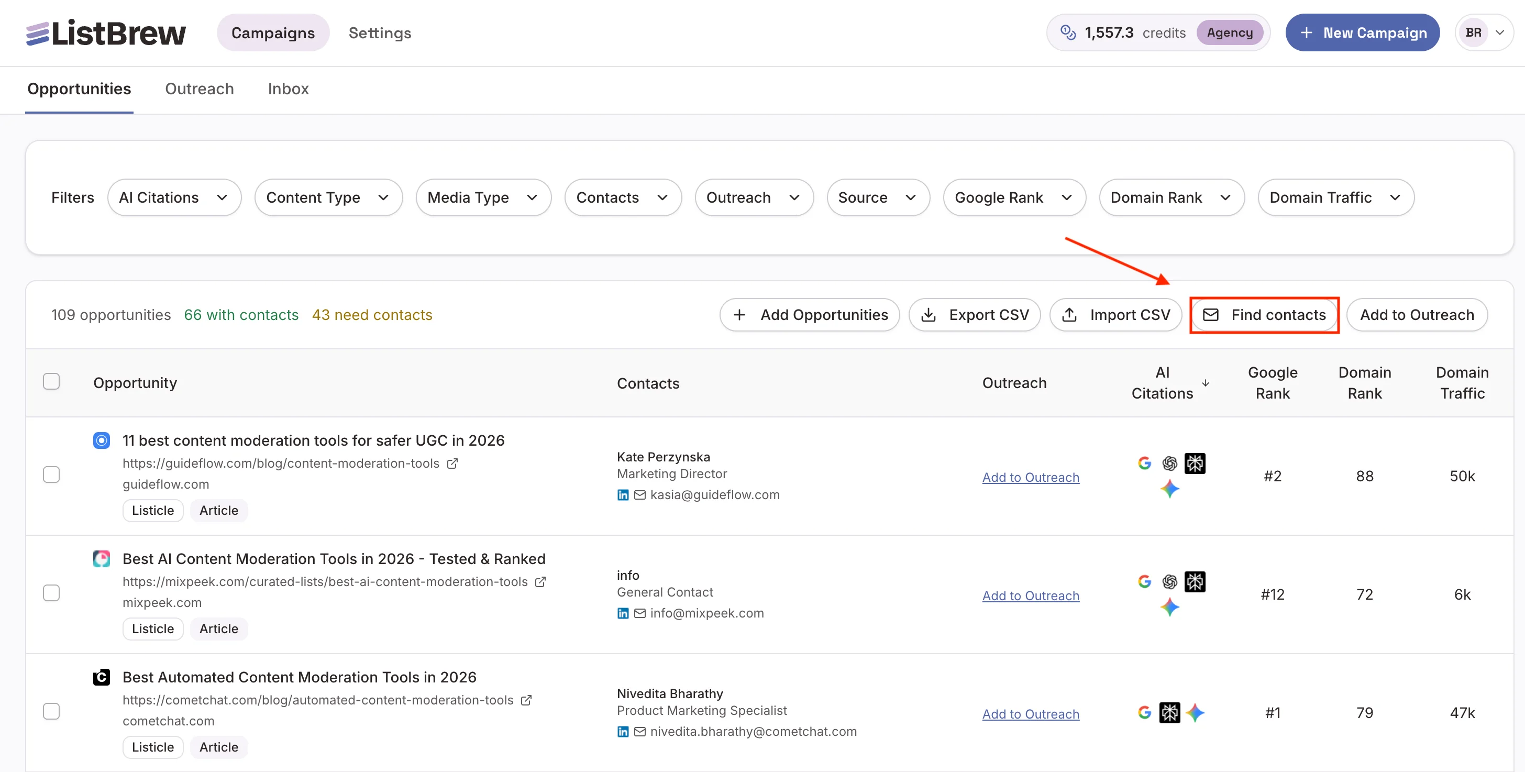
Task: Switch to Outreach tab
Action: click(x=199, y=89)
